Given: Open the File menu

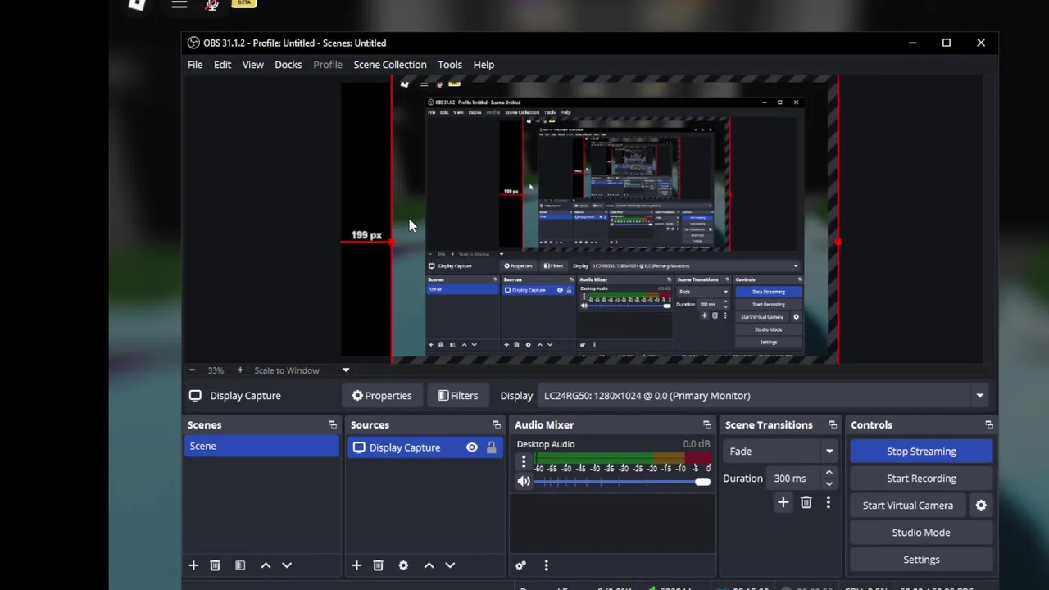Looking at the screenshot, I should pos(195,65).
